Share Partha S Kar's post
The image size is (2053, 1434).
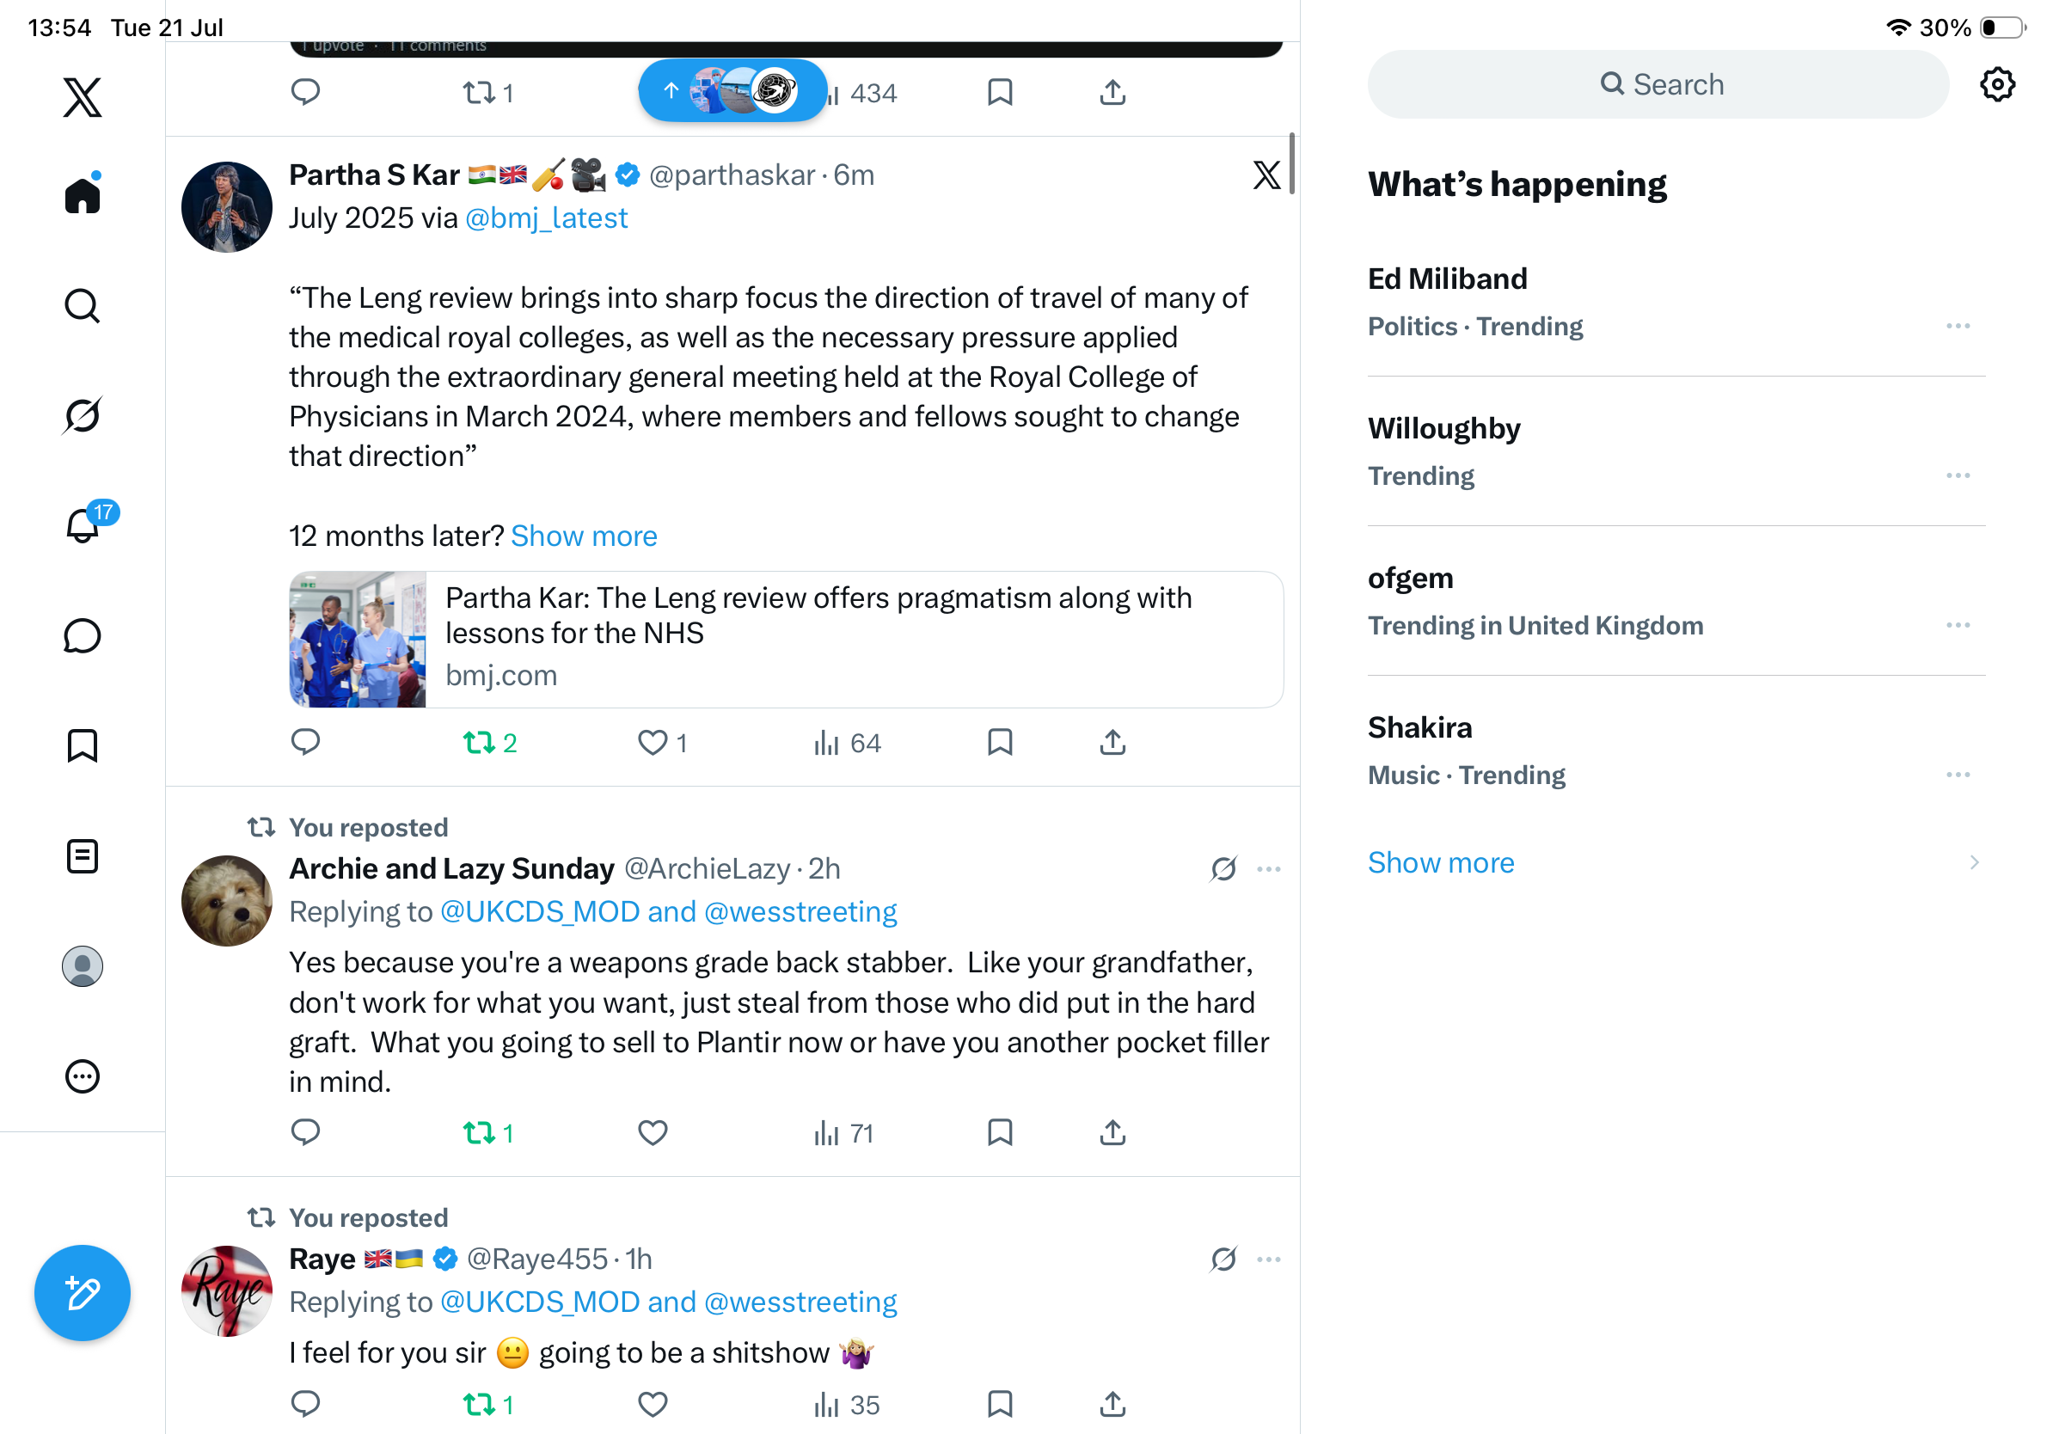click(1112, 742)
